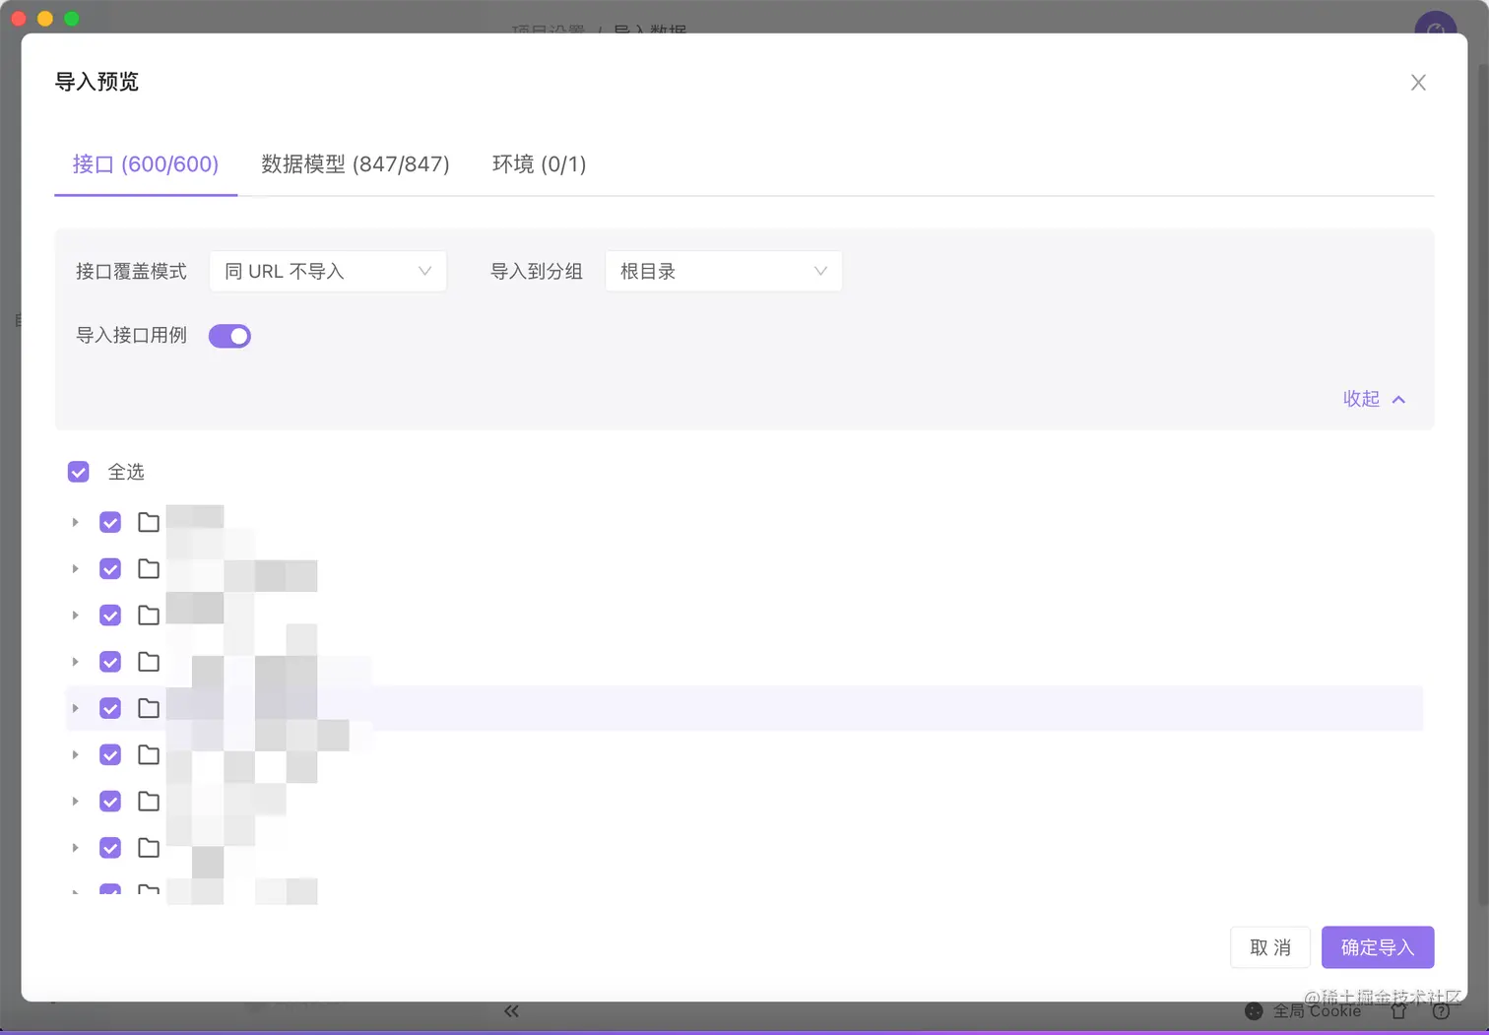
Task: Expand the eighth folder in the tree
Action: (x=75, y=848)
